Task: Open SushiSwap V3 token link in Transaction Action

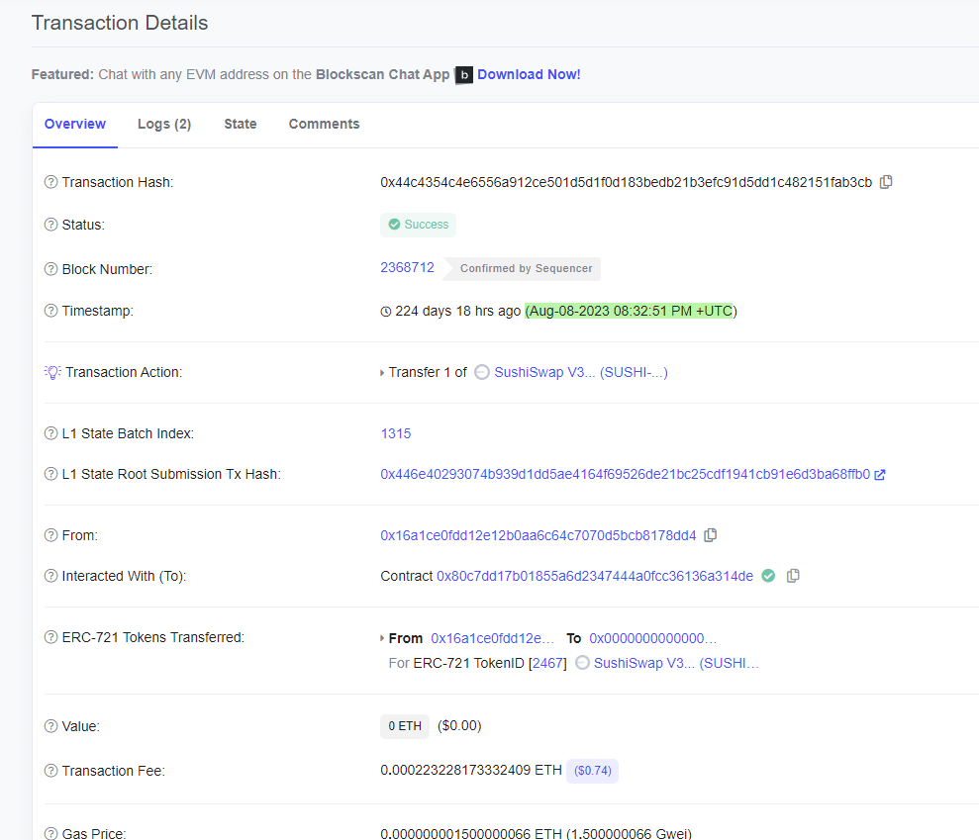Action: click(581, 373)
